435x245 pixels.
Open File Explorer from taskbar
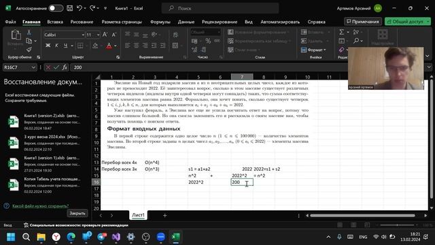[41, 237]
